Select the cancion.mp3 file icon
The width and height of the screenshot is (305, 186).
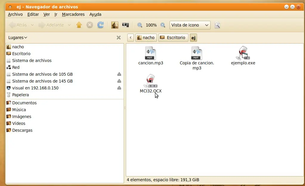point(150,53)
